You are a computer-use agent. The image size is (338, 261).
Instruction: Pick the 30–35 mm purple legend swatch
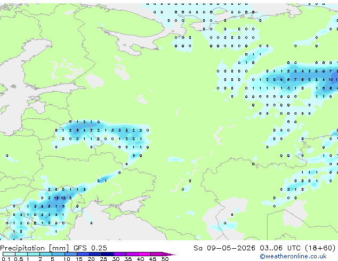[x=119, y=254]
